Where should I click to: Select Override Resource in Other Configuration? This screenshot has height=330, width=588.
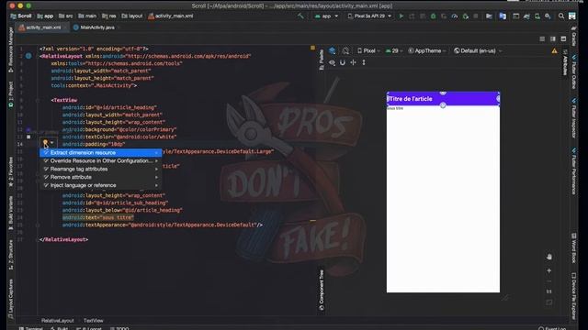(x=100, y=161)
